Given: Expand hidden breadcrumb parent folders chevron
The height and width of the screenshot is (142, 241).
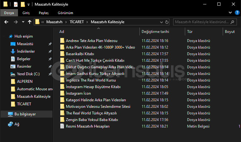Looking at the screenshot, I should click(43, 22).
